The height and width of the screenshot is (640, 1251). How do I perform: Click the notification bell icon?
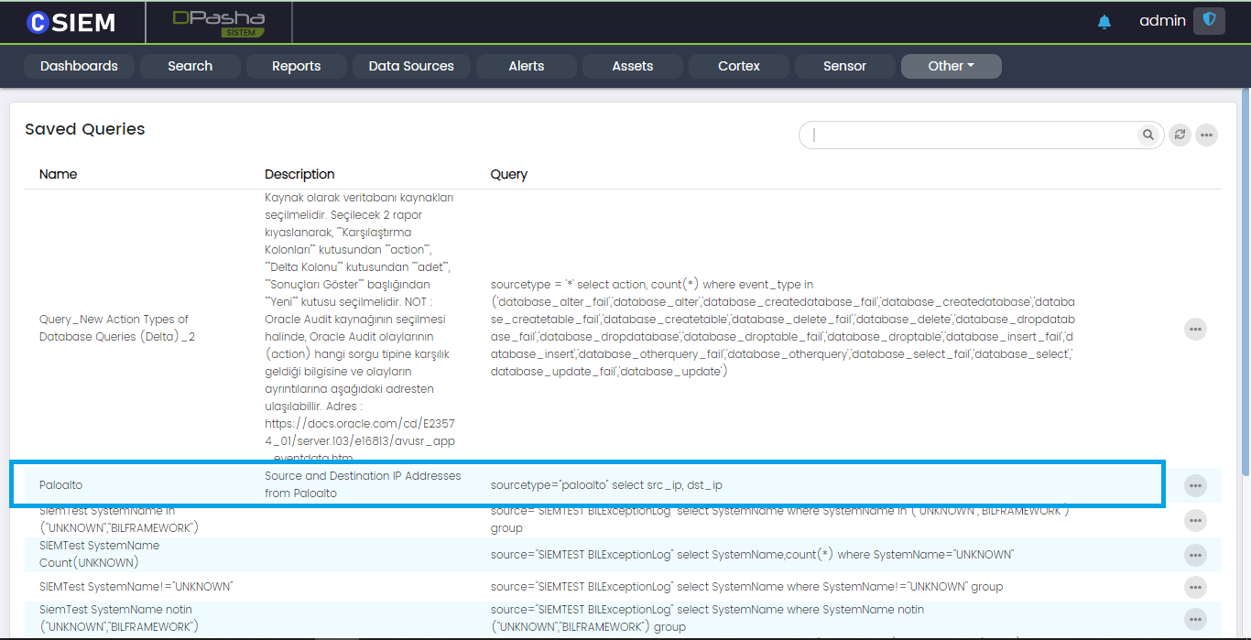[1104, 22]
